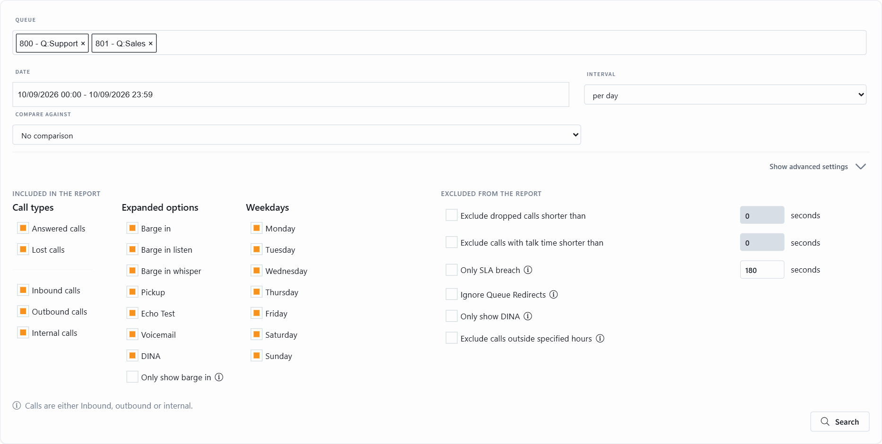The height and width of the screenshot is (444, 882).
Task: Click the info icon beside Only show barge in
Action: [219, 377]
